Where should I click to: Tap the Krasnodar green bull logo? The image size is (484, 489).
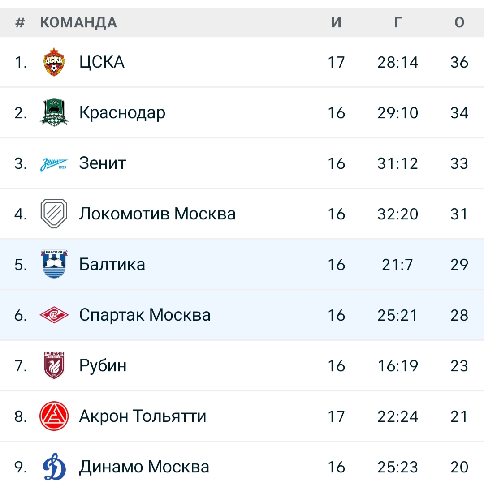tap(54, 112)
